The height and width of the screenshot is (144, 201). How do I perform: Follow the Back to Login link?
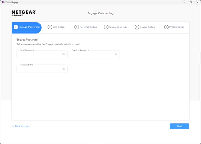coord(22,126)
